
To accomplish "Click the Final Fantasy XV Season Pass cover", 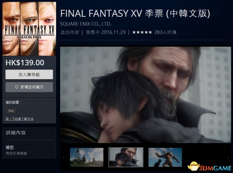I will tap(29, 29).
